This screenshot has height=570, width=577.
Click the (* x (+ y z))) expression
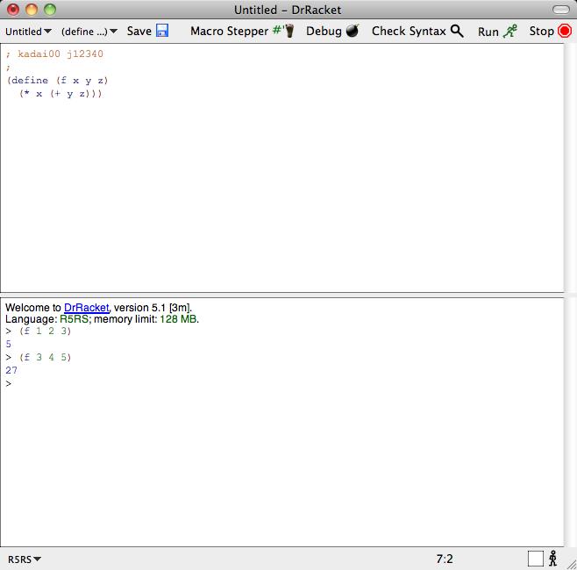click(61, 94)
